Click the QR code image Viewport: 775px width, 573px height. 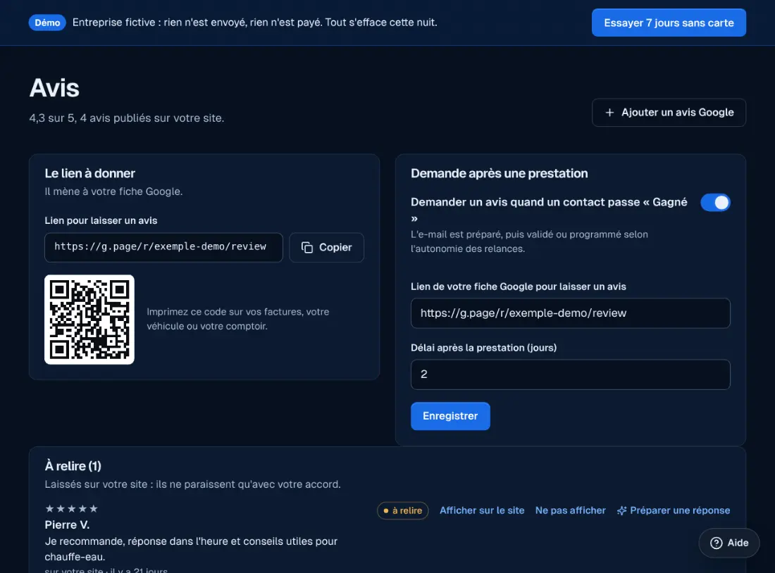pos(89,320)
